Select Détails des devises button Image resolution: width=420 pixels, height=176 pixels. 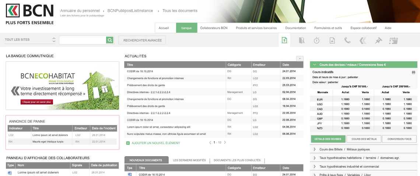pos(328,139)
